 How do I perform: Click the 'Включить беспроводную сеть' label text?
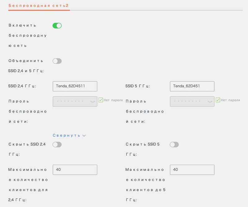coord(27,35)
